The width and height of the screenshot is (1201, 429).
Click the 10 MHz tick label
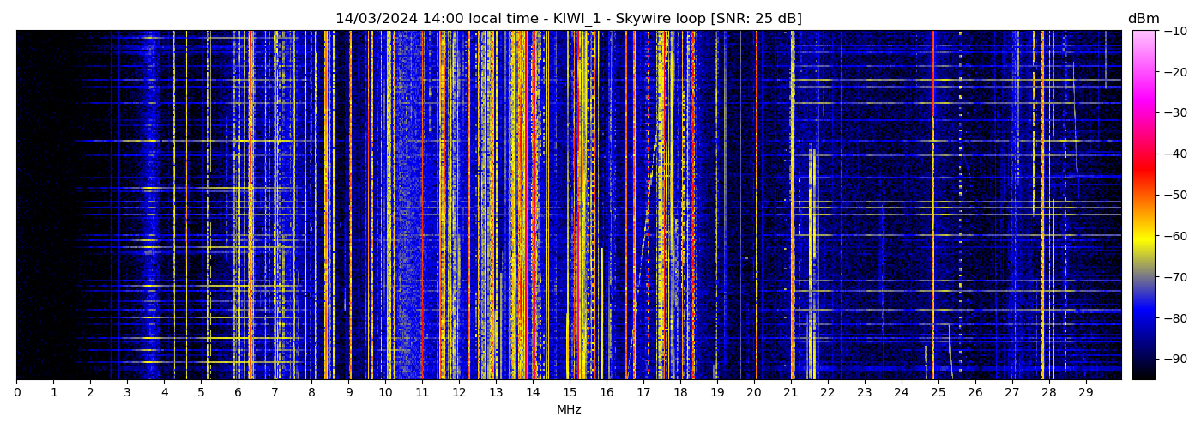(x=385, y=392)
